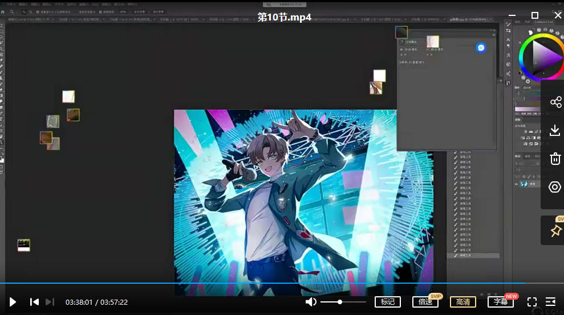Toggle visibility eye of the layer in Layers panel
564x315 pixels.
[517, 184]
